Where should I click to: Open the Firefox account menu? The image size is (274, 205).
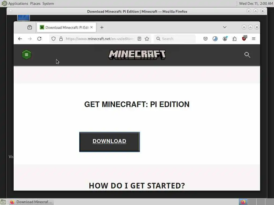[x=225, y=39]
